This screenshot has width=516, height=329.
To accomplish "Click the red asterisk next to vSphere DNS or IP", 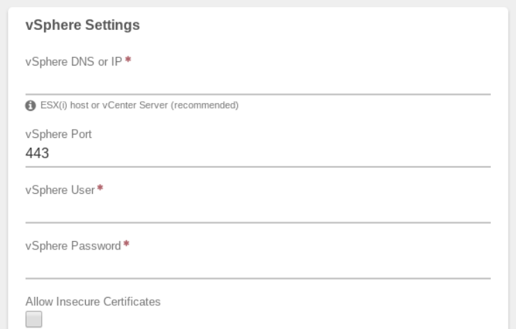I will (x=128, y=59).
